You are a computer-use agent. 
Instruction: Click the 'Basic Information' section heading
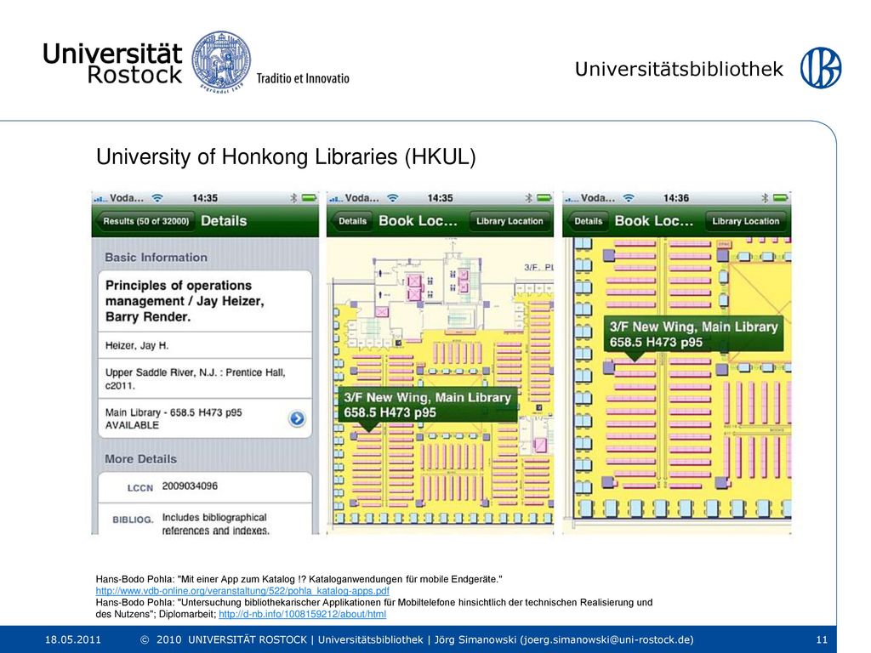click(157, 258)
